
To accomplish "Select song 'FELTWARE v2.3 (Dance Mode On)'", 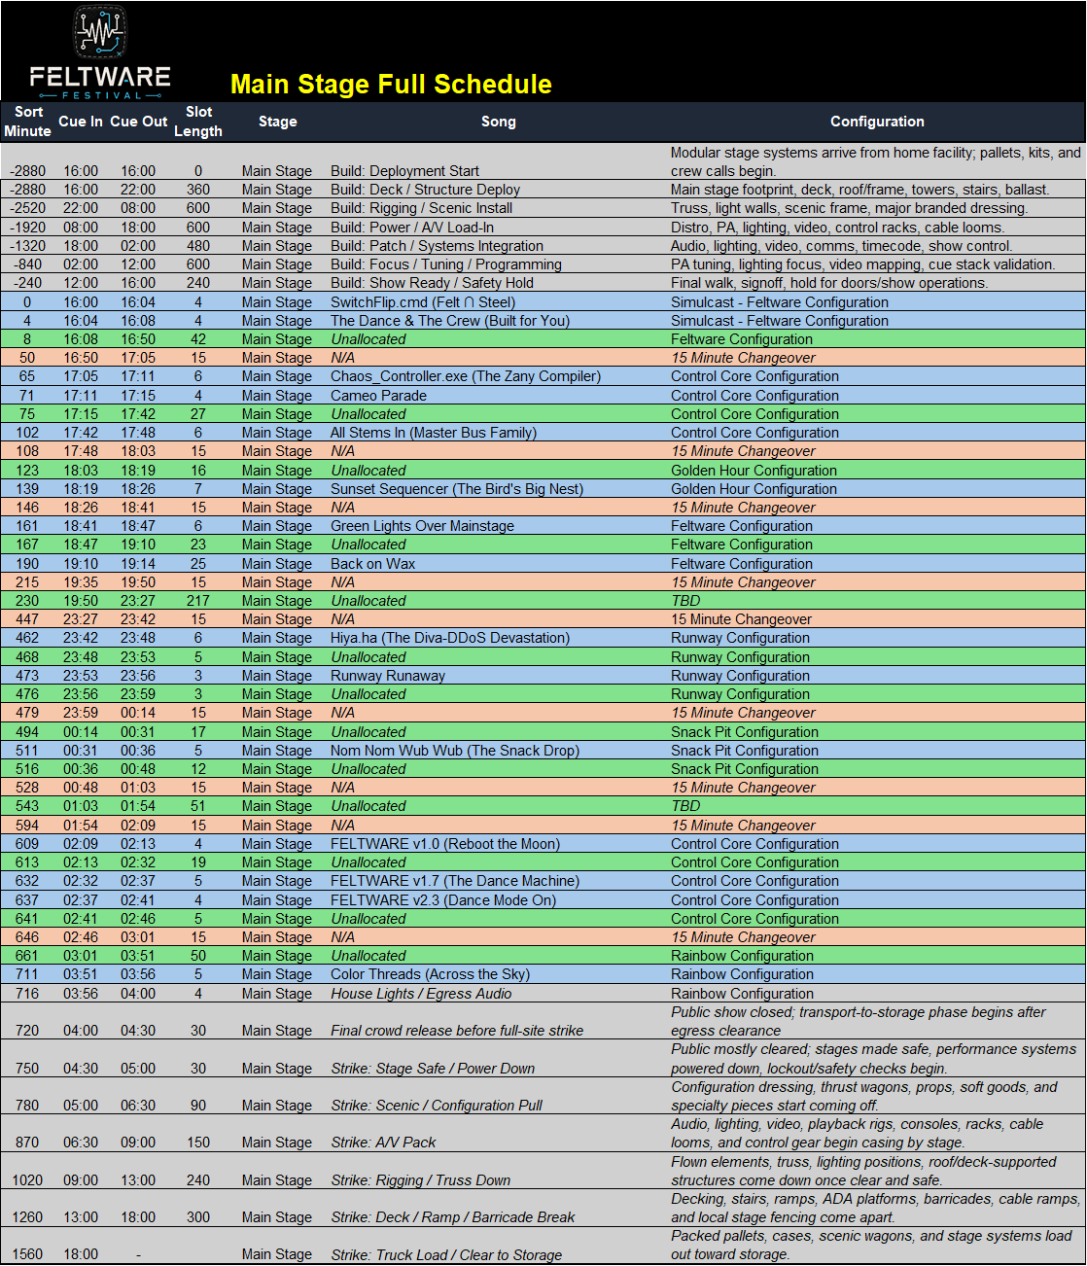I will point(443,900).
